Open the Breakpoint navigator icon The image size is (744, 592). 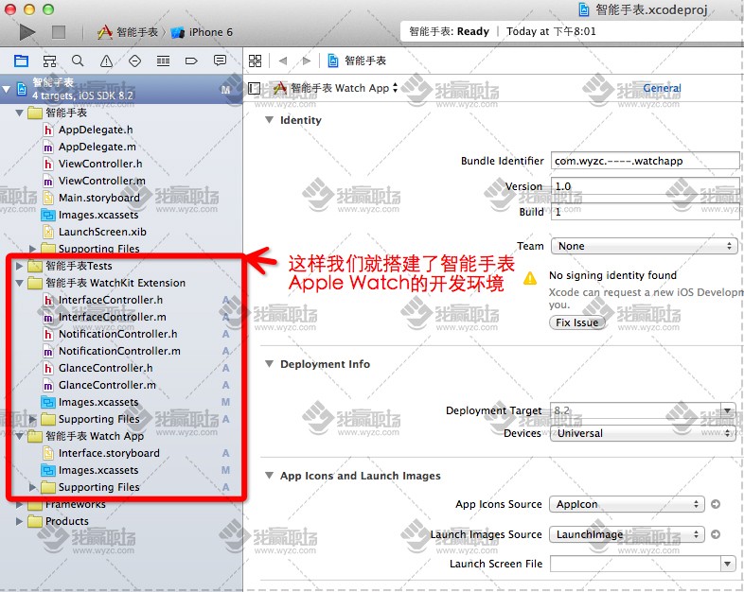tap(191, 61)
